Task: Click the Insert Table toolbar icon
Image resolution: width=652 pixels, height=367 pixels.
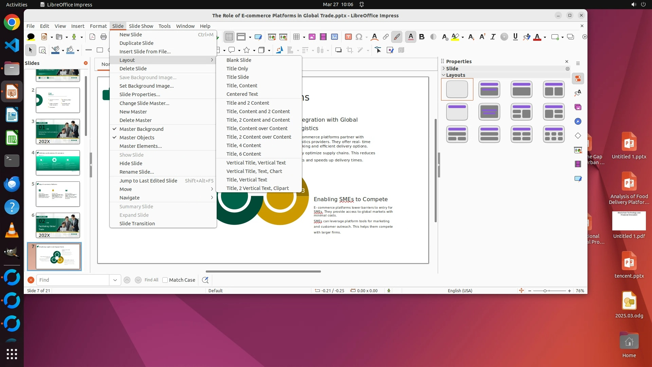Action: click(296, 37)
